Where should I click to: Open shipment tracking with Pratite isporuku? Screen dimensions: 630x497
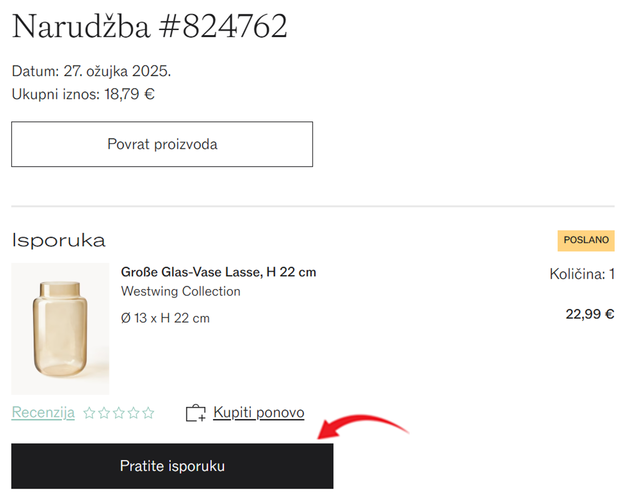click(x=172, y=466)
